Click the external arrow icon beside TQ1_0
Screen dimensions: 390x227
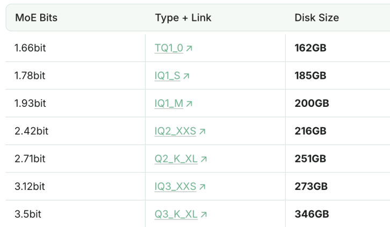tap(190, 48)
